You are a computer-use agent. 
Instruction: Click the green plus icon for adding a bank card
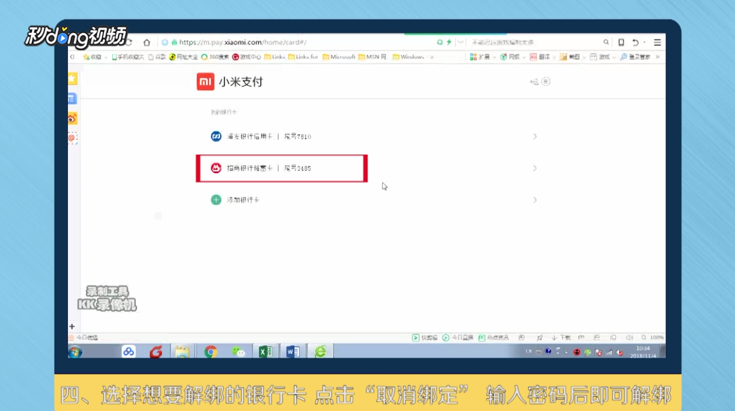pos(216,200)
